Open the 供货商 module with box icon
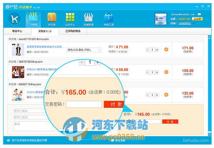The height and width of the screenshot is (148, 214). coord(52,19)
